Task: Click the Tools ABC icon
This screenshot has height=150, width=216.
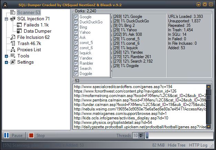Action: [13, 56]
